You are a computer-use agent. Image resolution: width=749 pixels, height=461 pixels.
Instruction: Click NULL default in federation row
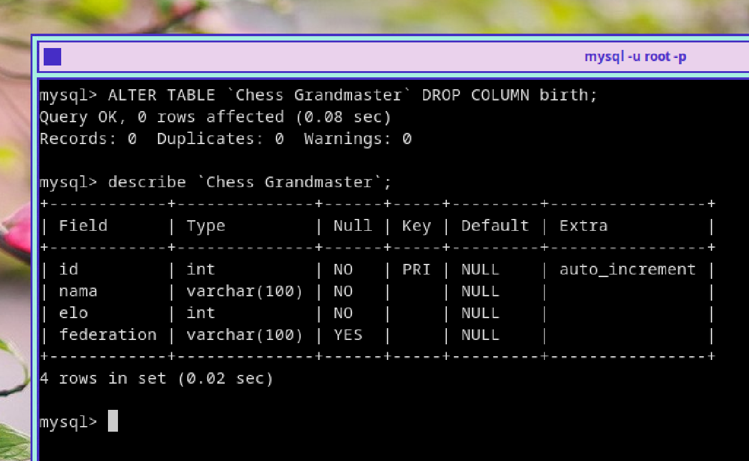click(480, 335)
